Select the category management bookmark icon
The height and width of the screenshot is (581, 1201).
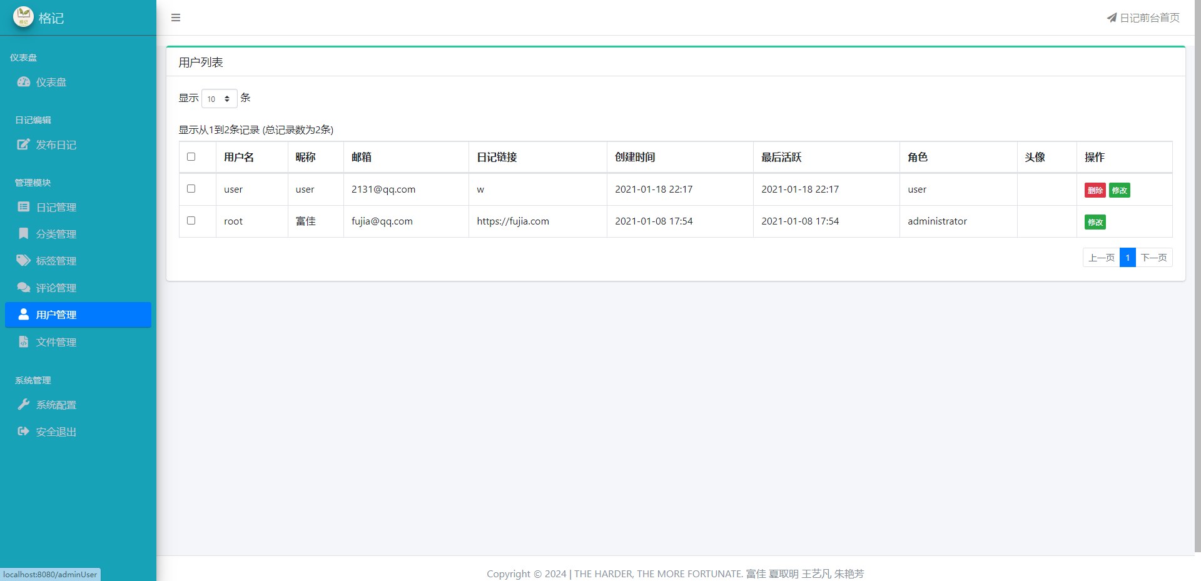tap(24, 233)
